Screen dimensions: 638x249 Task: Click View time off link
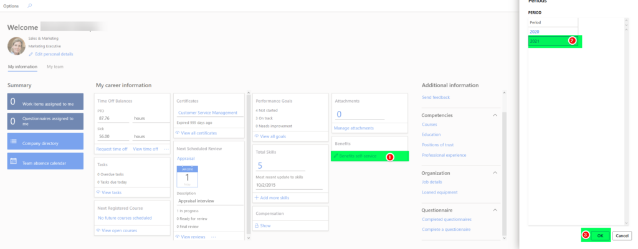(145, 149)
